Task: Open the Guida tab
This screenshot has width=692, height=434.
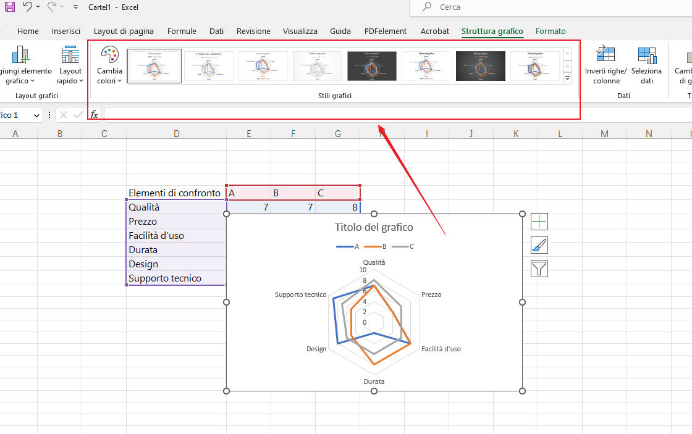Action: [x=340, y=31]
